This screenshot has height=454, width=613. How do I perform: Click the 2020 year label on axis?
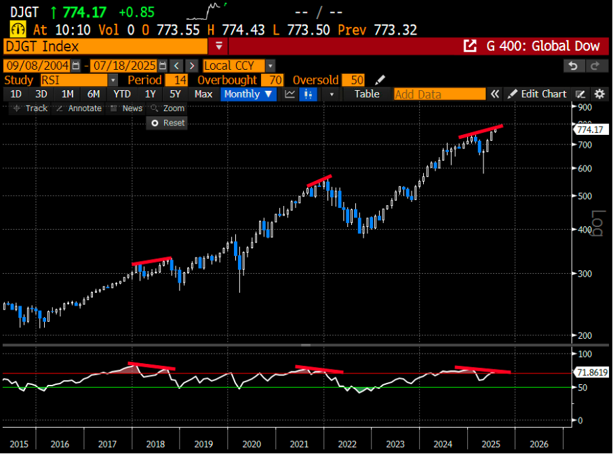[x=252, y=445]
